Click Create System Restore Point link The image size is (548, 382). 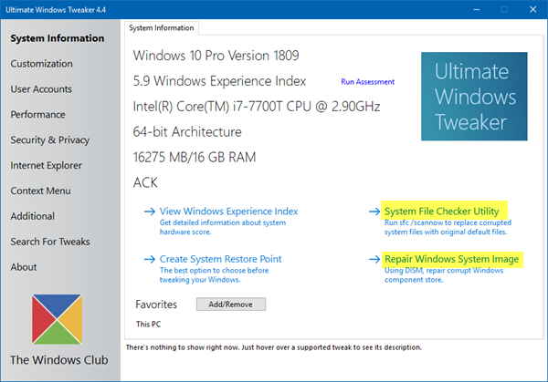point(220,259)
